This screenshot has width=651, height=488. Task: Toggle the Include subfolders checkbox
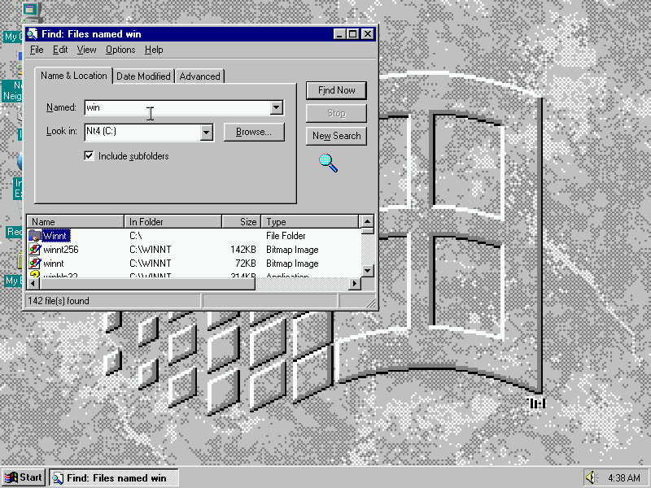click(x=90, y=155)
